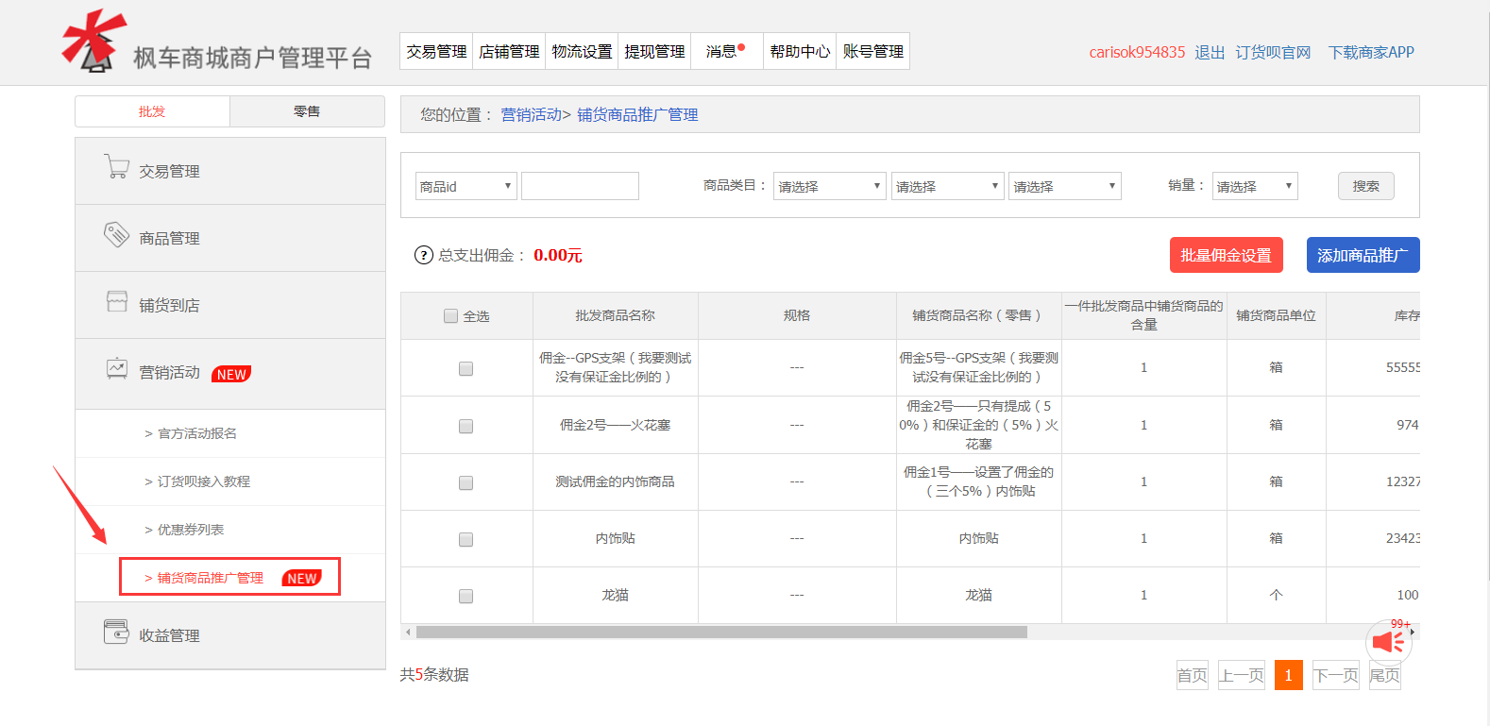Viewport: 1490px width, 726px height.
Task: Collapse the 营销活动 sidebar section
Action: (x=230, y=374)
